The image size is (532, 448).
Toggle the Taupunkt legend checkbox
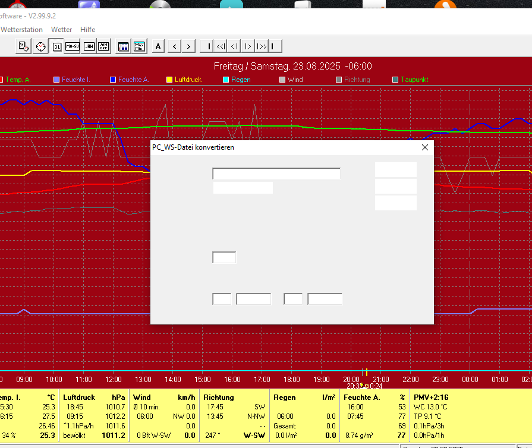(395, 80)
